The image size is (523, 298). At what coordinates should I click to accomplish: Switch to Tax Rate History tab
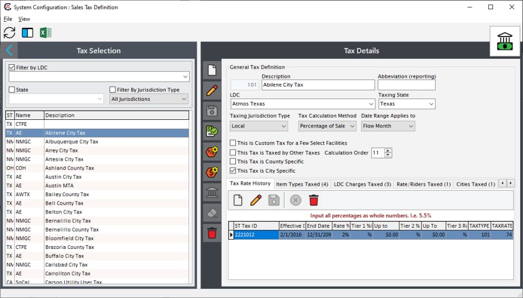click(250, 183)
